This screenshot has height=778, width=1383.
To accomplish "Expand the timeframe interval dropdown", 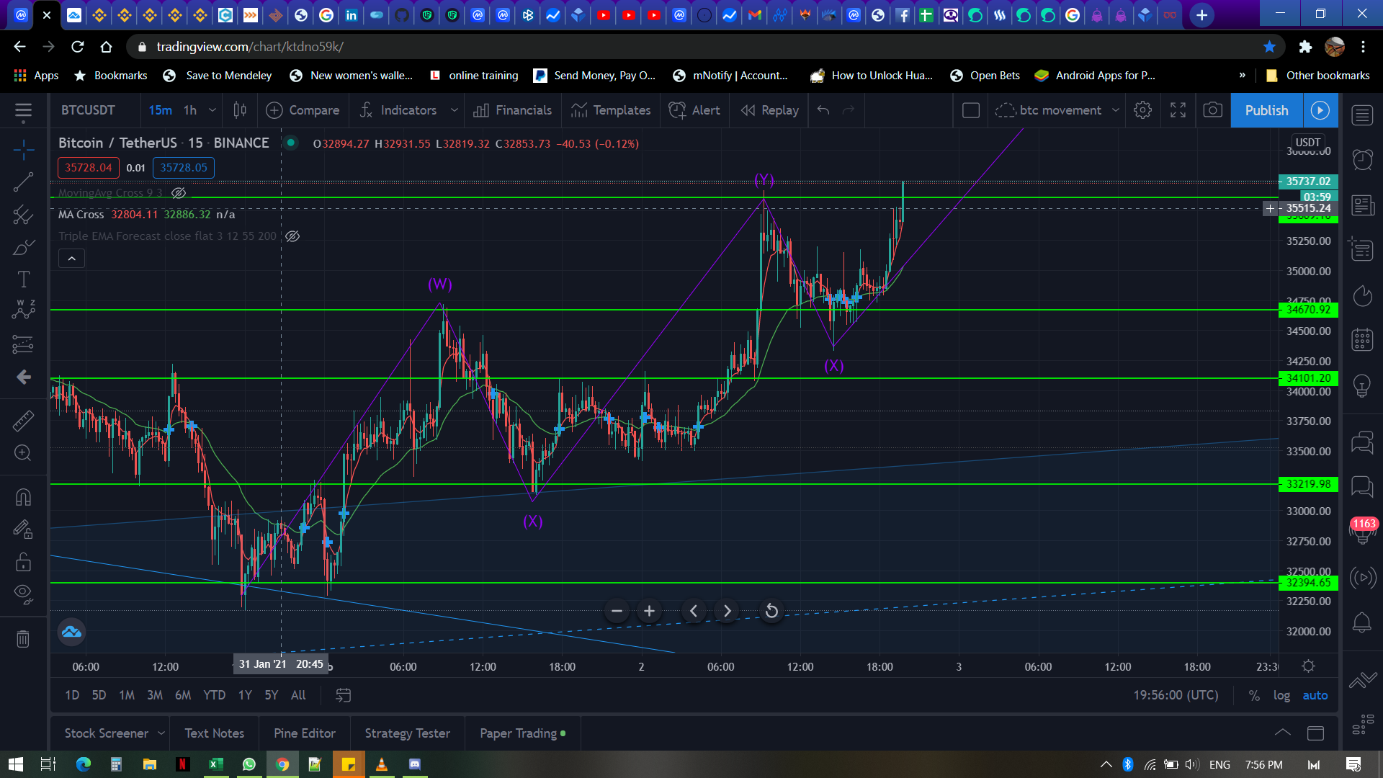I will pos(212,110).
